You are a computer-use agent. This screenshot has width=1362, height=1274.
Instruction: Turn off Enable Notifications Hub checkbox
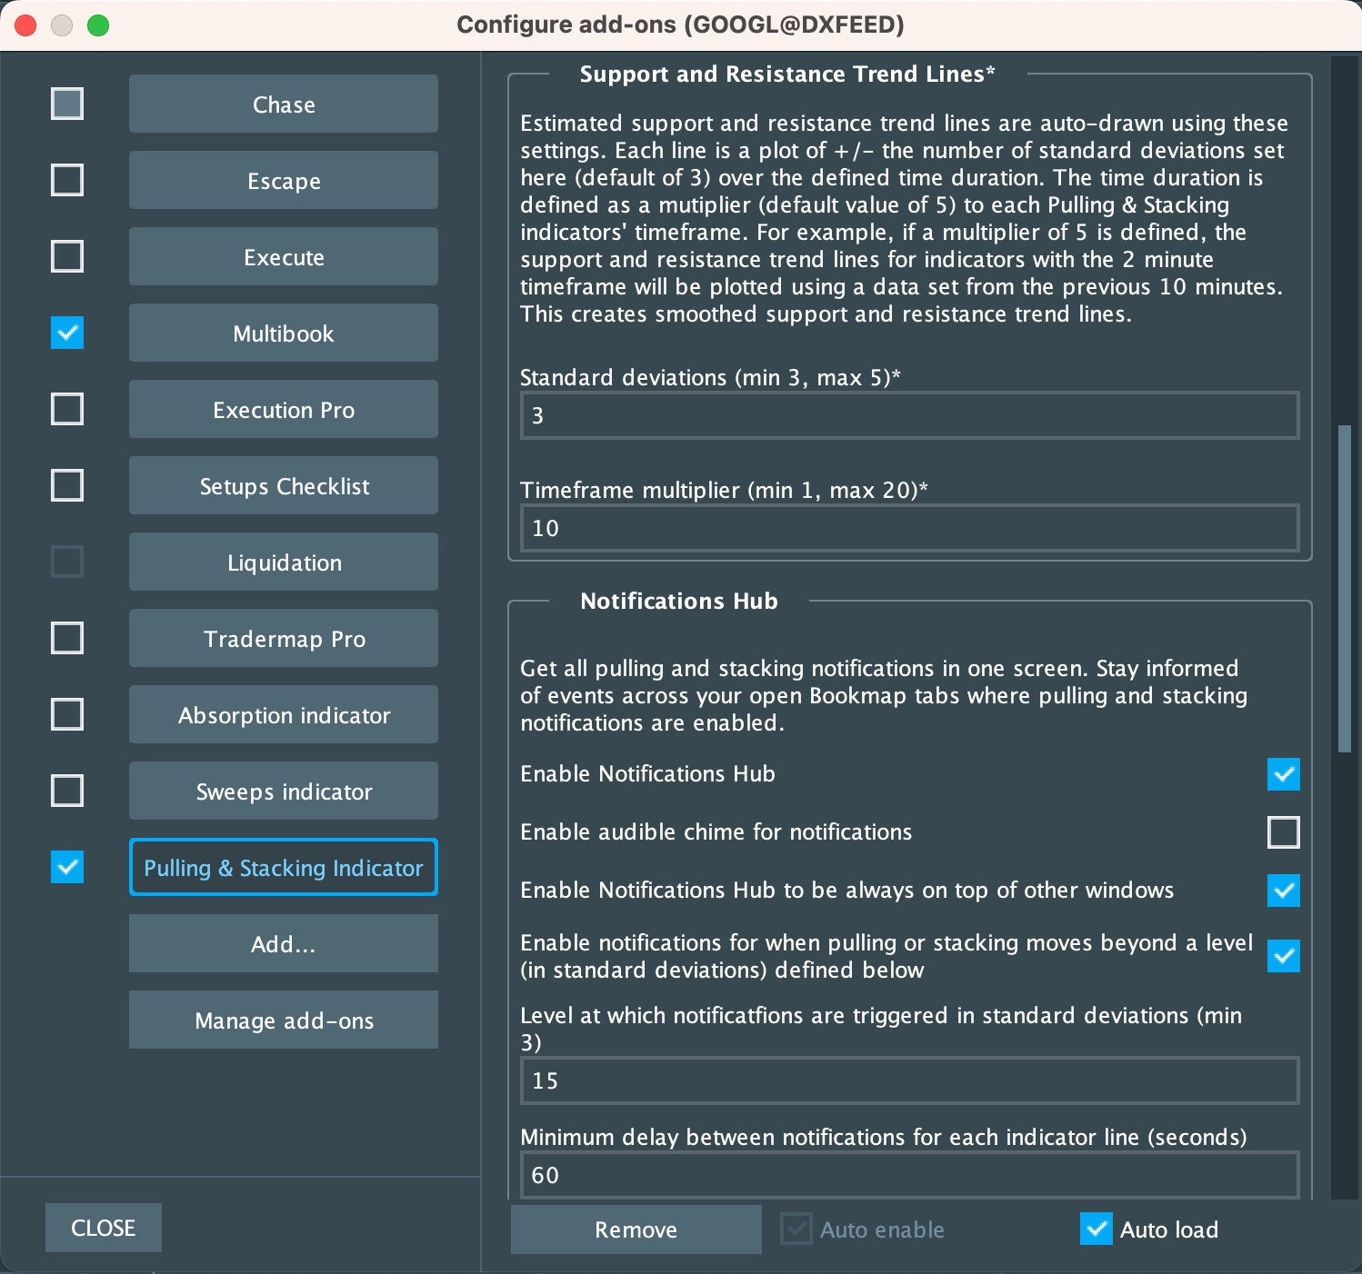point(1283,774)
